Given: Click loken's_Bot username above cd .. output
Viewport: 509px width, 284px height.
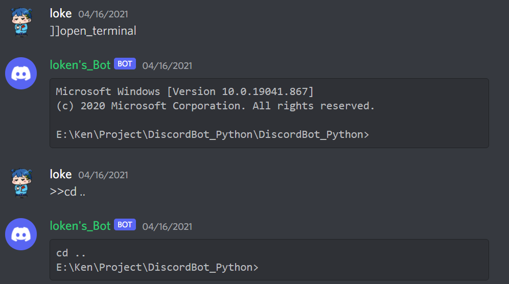Looking at the screenshot, I should [80, 226].
